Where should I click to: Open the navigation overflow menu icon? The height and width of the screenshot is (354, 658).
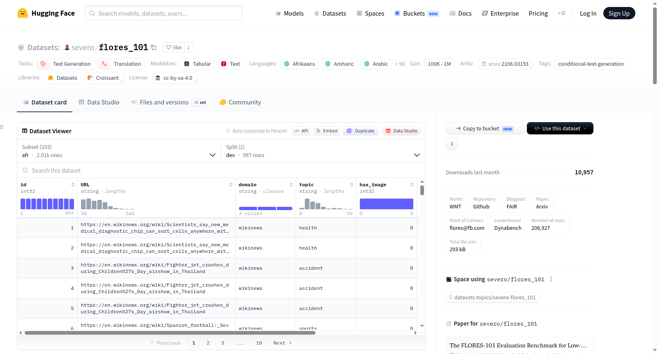(x=561, y=13)
